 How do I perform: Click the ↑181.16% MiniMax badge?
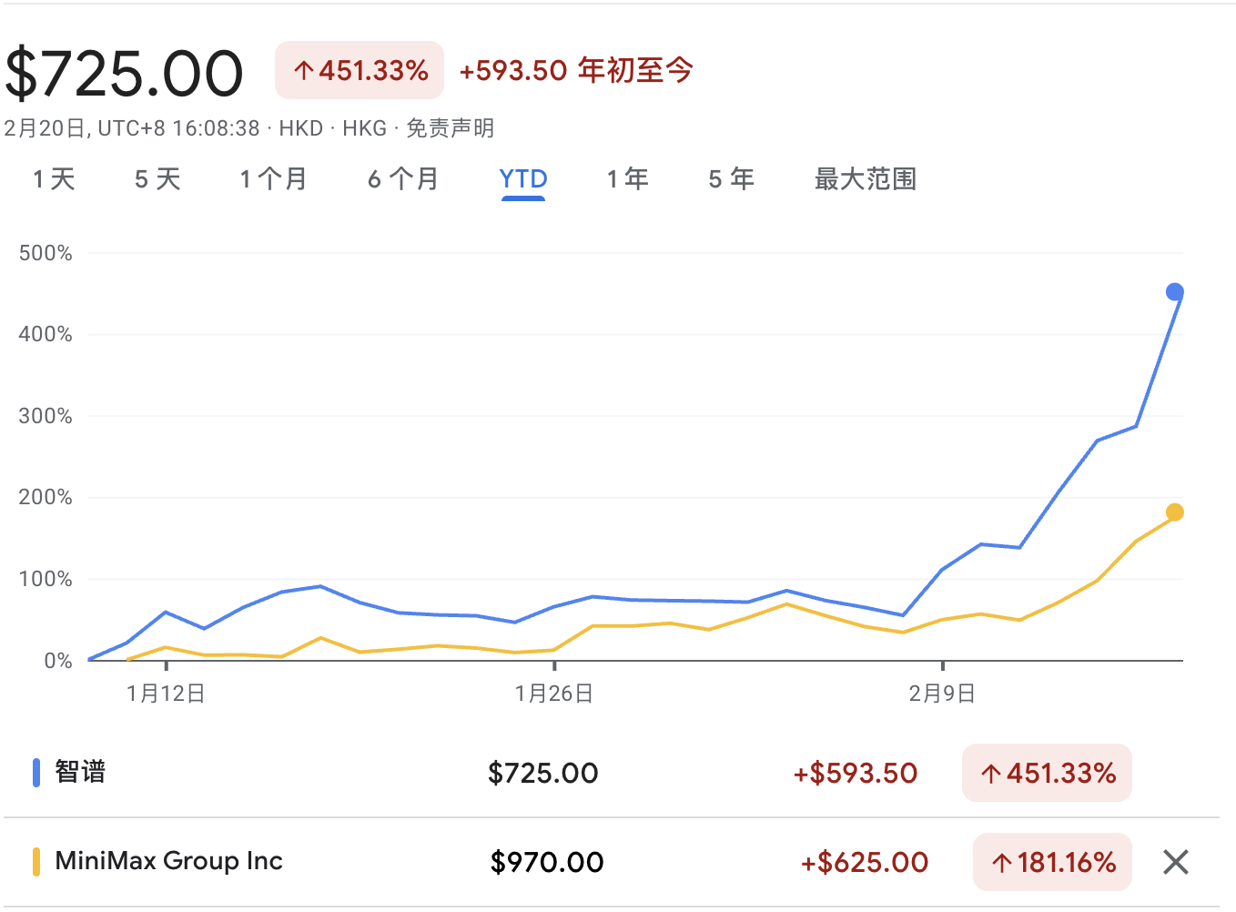click(1052, 861)
